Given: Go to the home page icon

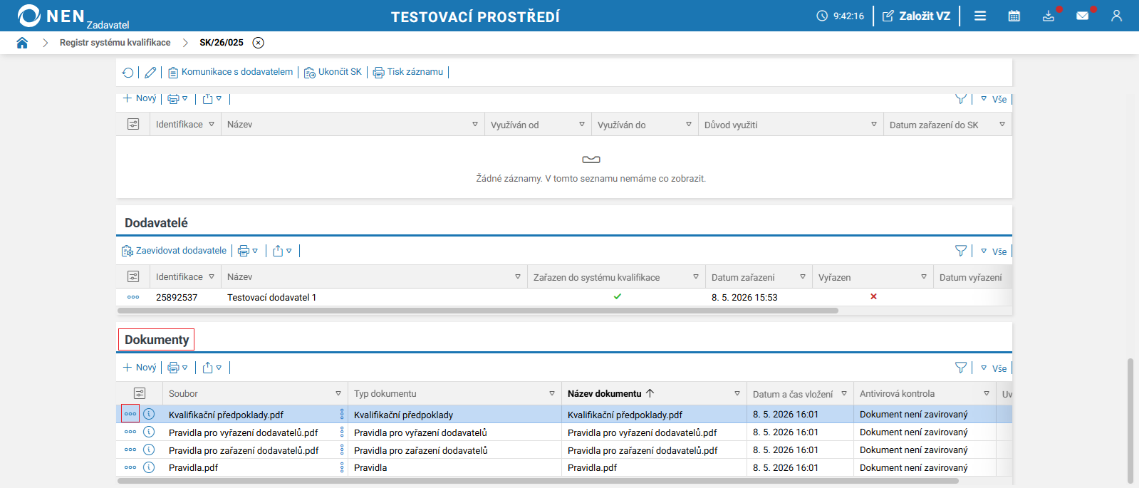Looking at the screenshot, I should click(x=22, y=43).
